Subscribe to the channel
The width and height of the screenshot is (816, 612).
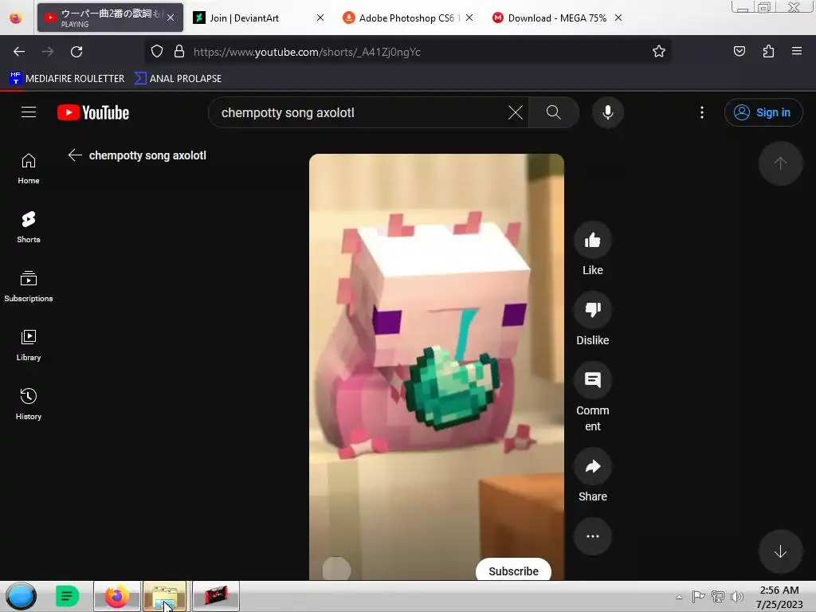click(x=513, y=571)
